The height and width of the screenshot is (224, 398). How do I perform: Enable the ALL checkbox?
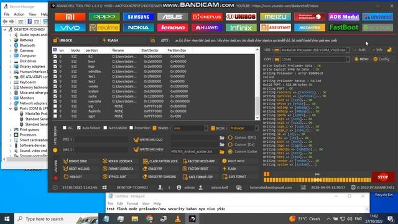[x=65, y=128]
